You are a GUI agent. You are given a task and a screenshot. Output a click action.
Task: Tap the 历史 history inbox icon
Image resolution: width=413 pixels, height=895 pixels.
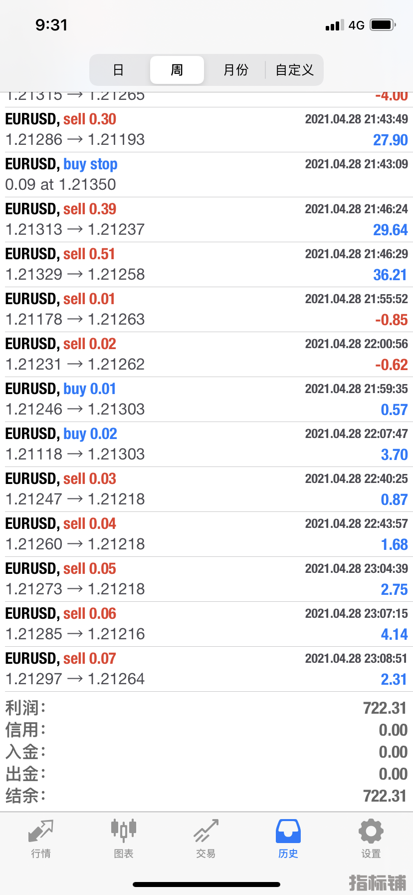(x=288, y=832)
